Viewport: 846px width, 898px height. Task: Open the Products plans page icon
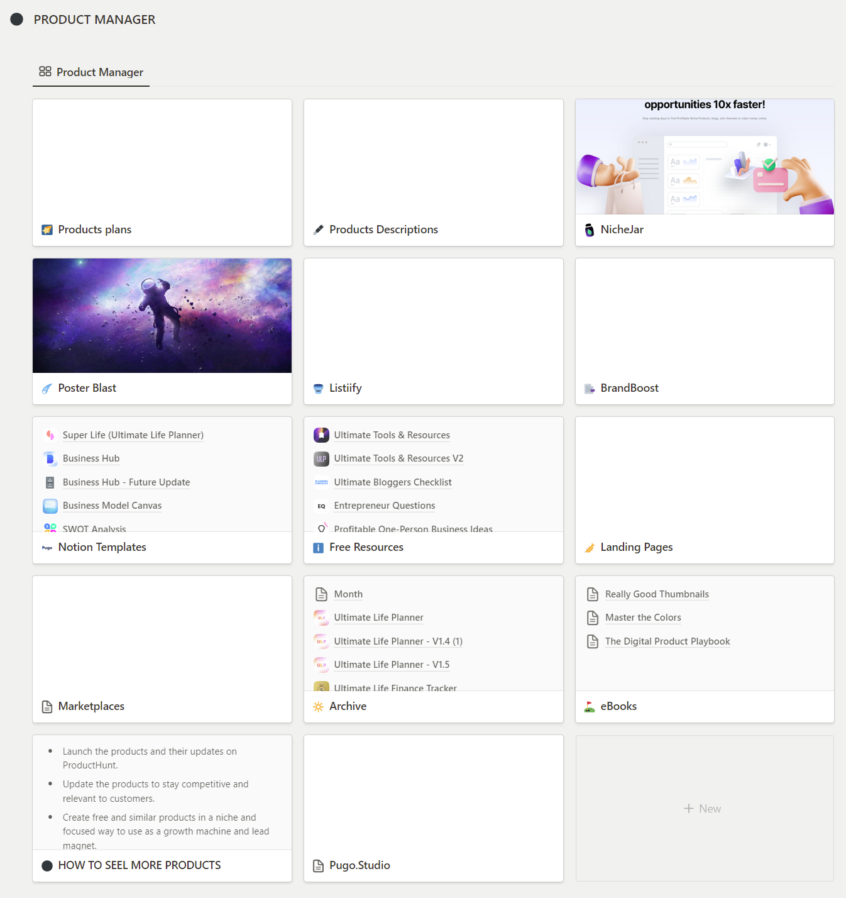pos(47,230)
